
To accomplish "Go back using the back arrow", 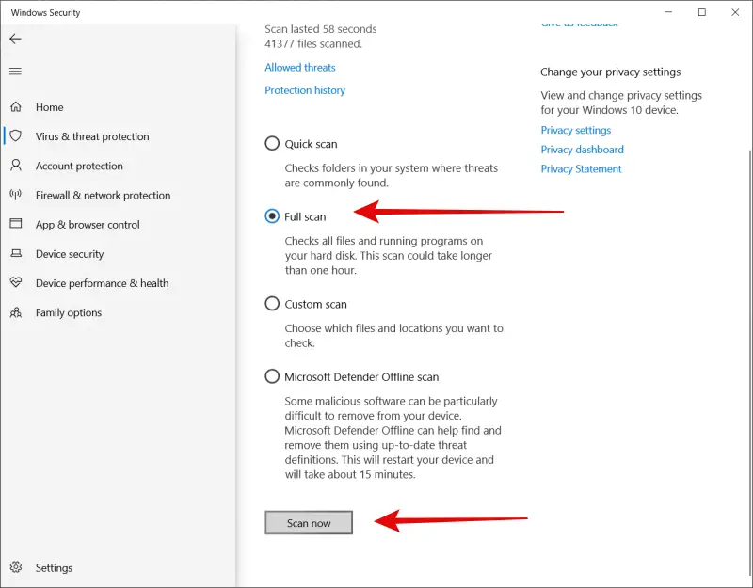I will click(15, 39).
